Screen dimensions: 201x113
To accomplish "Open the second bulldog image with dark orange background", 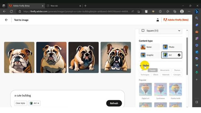I will (x=52, y=57).
